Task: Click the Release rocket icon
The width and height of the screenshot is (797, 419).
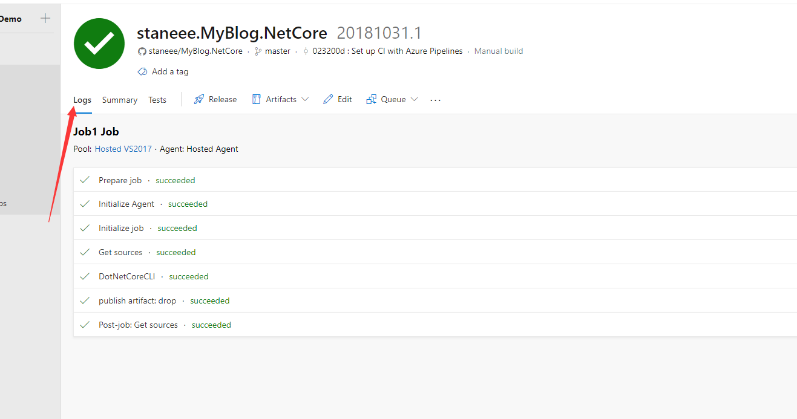Action: point(199,99)
